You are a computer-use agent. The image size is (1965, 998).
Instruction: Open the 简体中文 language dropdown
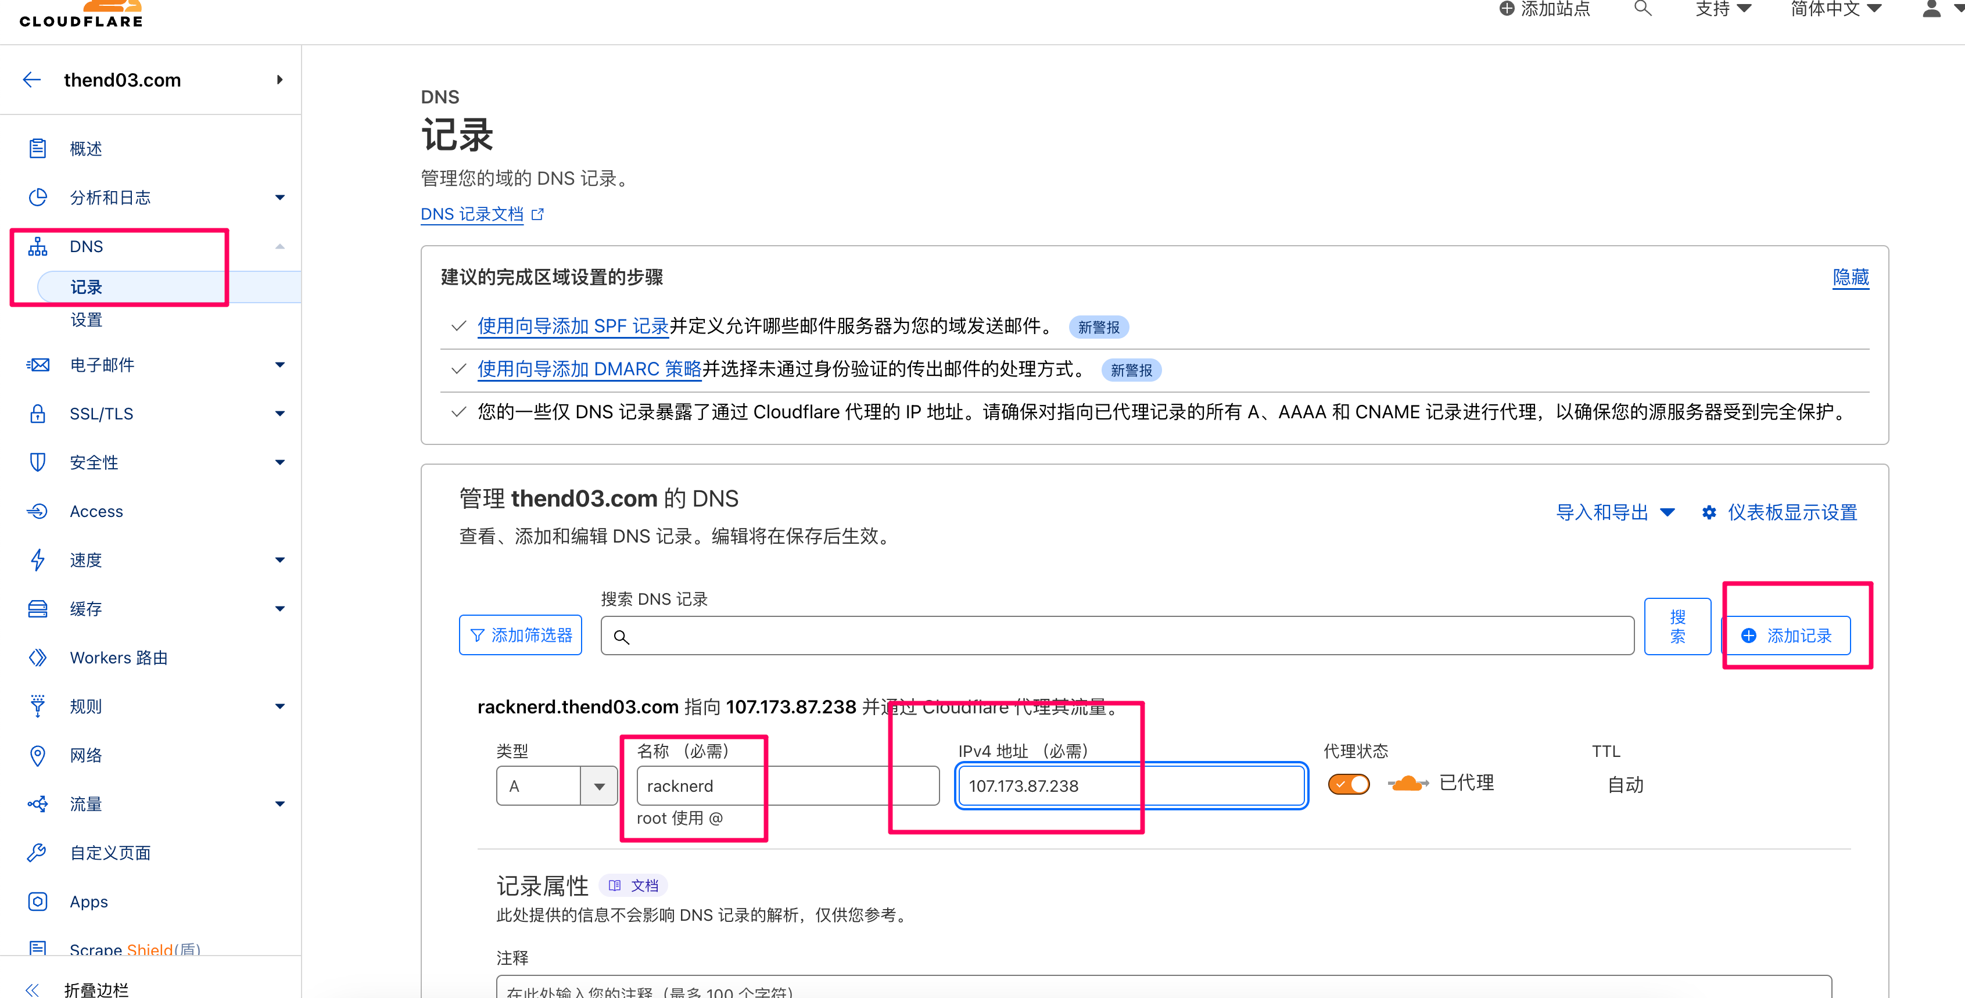[x=1836, y=9]
